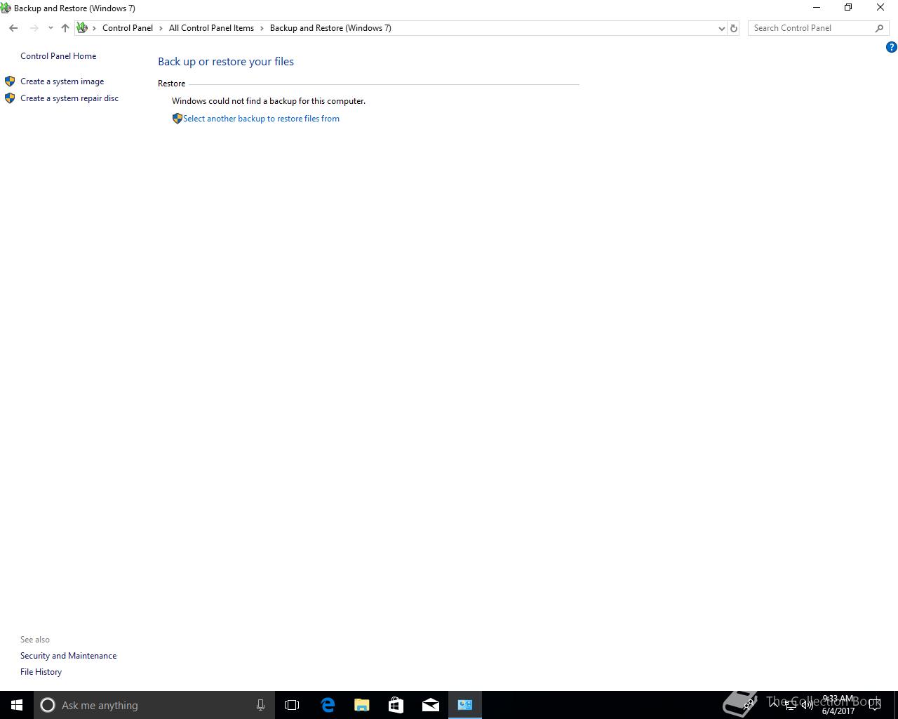This screenshot has width=898, height=719.
Task: Open Control Panel Home link
Action: (58, 56)
